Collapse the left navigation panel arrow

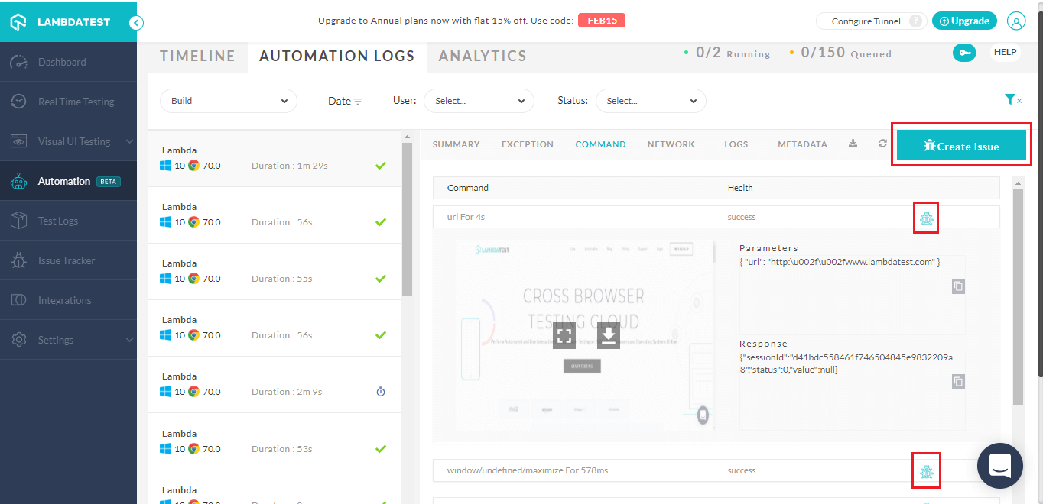click(136, 23)
